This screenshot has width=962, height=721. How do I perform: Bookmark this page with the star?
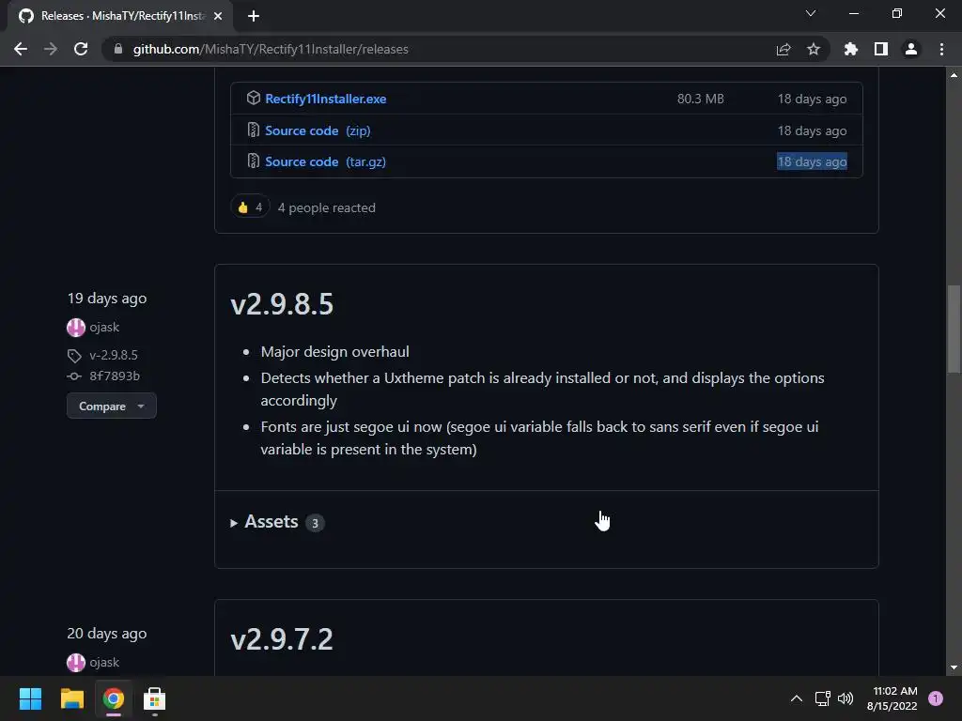click(x=814, y=49)
